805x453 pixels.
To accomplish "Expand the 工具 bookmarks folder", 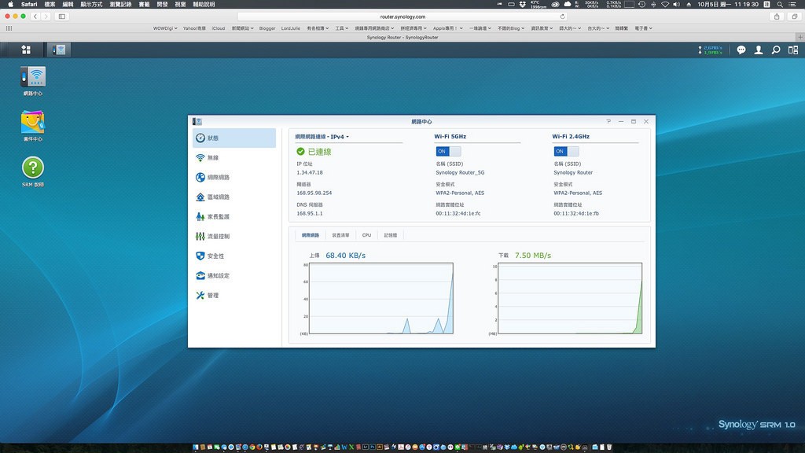I will 342,28.
